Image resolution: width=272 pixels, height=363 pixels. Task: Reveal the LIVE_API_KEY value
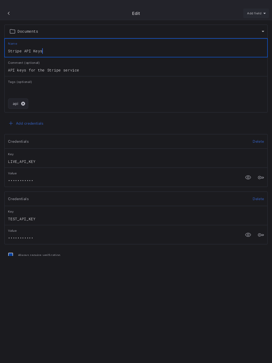click(x=248, y=178)
